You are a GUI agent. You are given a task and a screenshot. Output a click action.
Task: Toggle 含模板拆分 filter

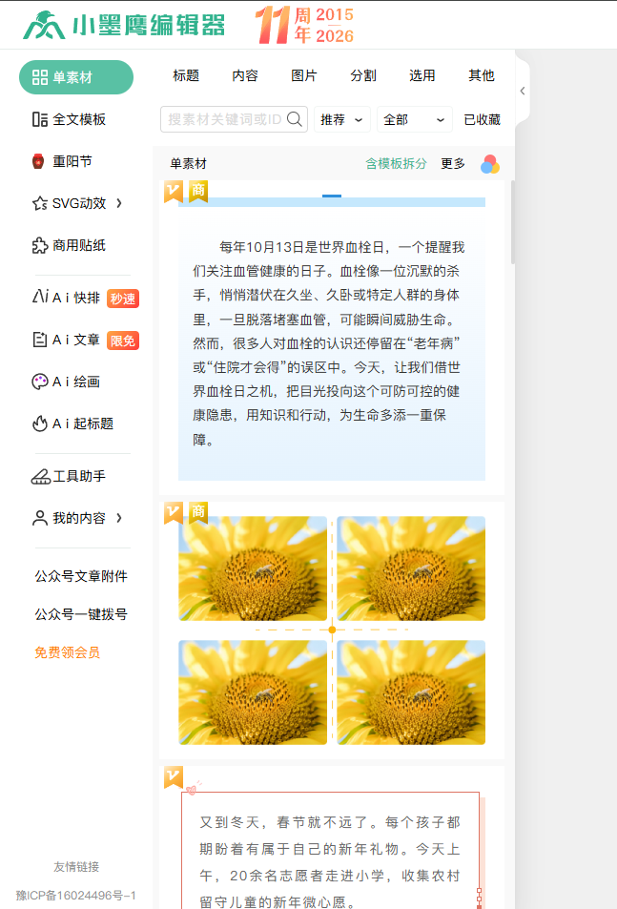(397, 163)
